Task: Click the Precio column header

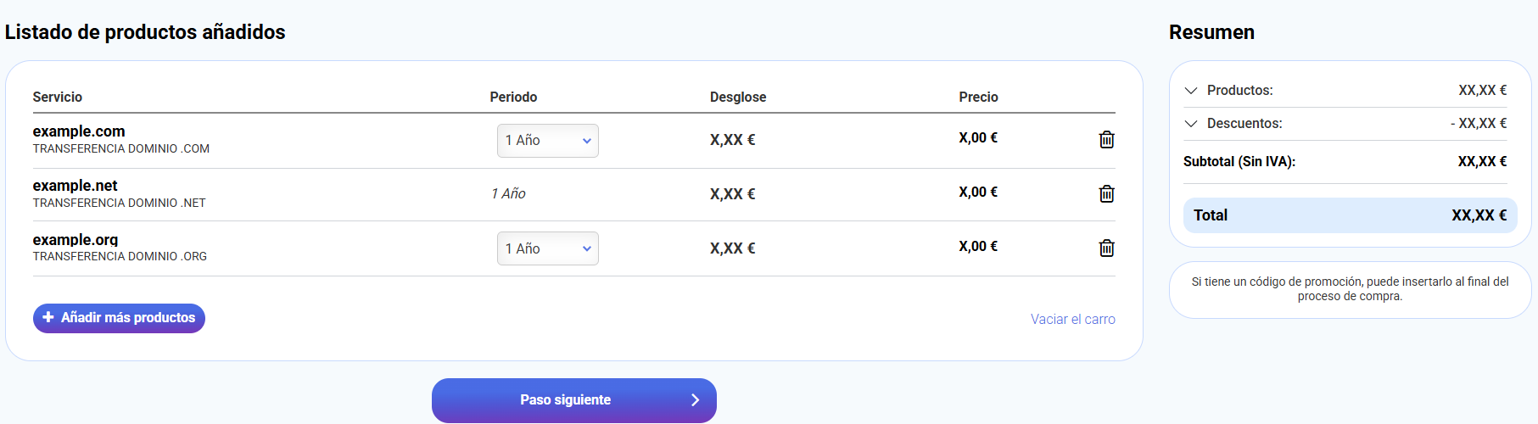Action: (x=978, y=97)
